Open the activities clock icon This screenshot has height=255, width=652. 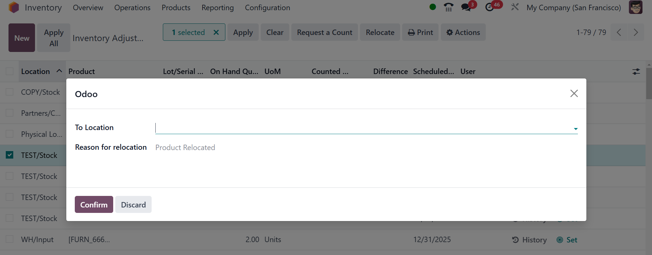[490, 7]
